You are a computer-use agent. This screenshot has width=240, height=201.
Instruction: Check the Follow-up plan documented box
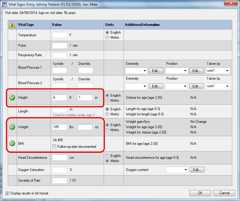tap(54, 147)
